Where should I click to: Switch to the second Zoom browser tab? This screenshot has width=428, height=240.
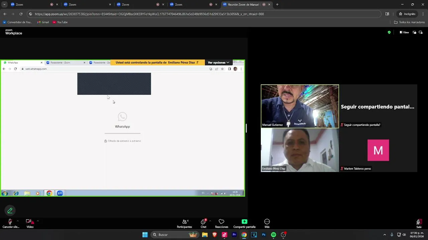(87, 5)
